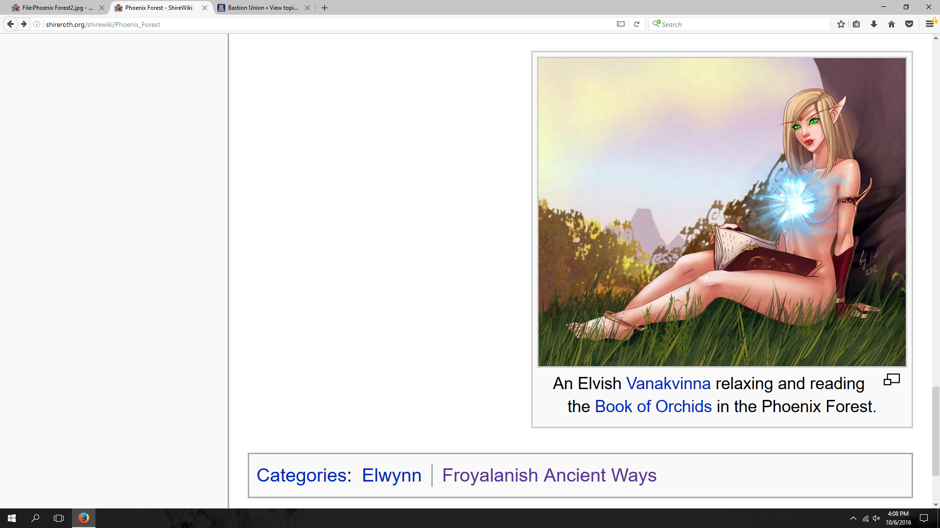This screenshot has height=528, width=940.
Task: Open the Vanakvinna link in caption
Action: [x=668, y=384]
